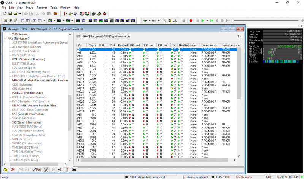304x179 pixels.
Task: Open the Chart view green line icon
Action: [59, 21]
